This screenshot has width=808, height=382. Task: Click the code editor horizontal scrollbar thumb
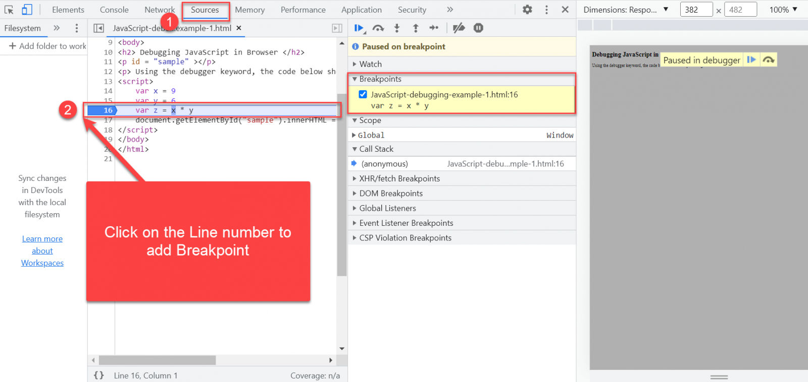(x=157, y=360)
